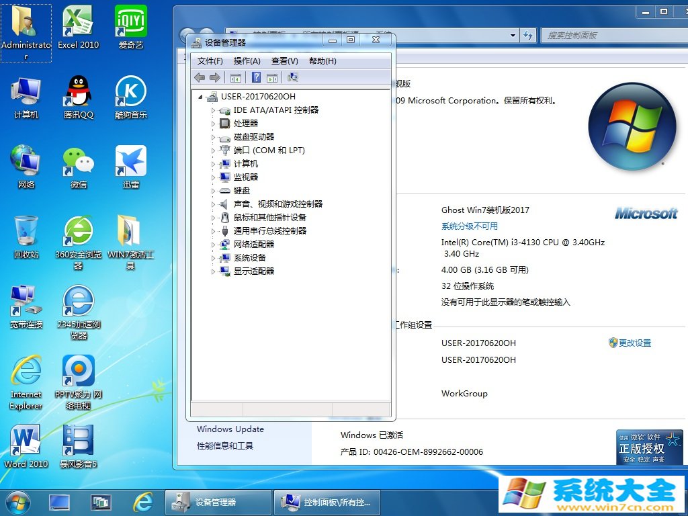Toggle the show/hide console tree toolbar icon

click(236, 78)
